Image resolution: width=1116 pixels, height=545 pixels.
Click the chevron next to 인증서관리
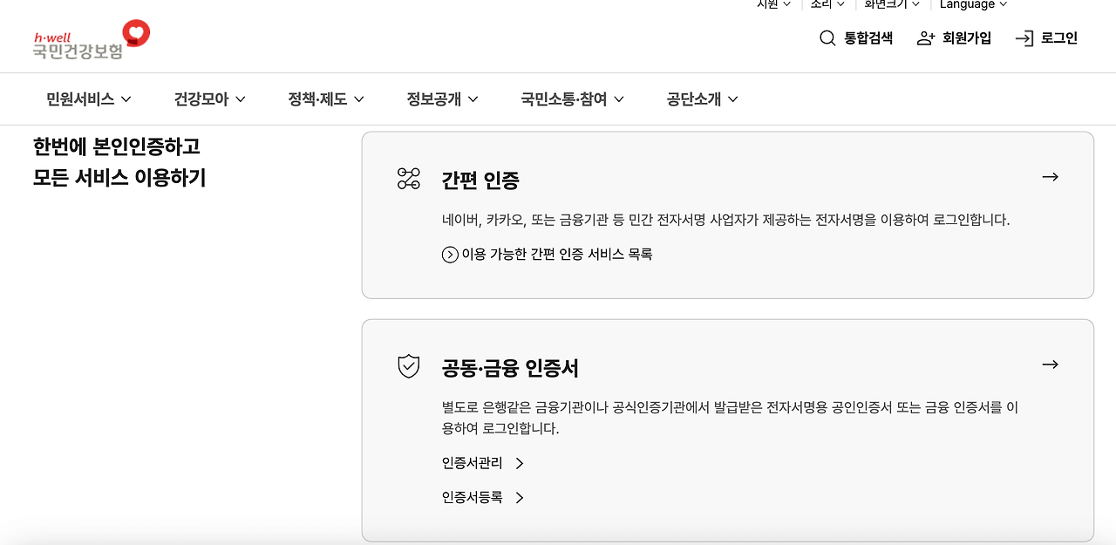point(520,463)
